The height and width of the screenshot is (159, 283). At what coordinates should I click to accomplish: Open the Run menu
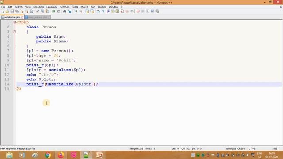pyautogui.click(x=93, y=7)
